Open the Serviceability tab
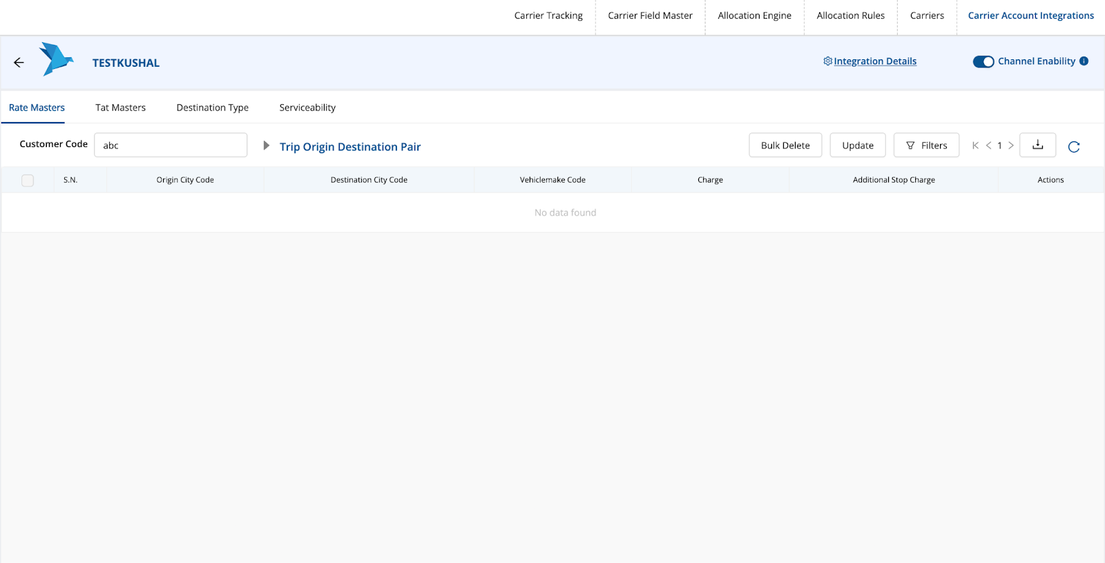This screenshot has height=563, width=1105. click(307, 108)
